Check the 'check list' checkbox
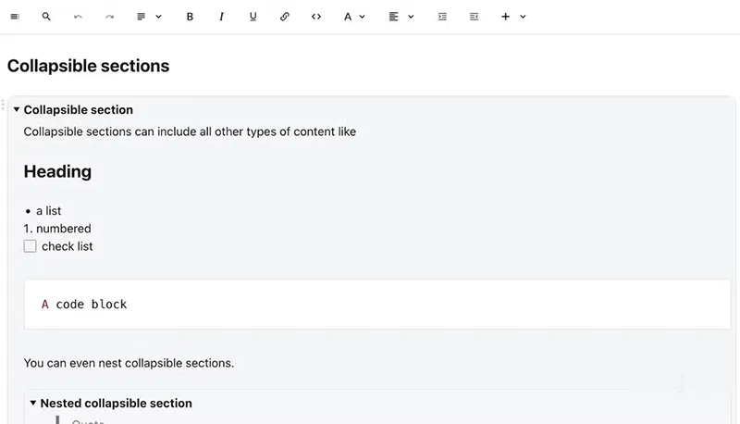740x424 pixels. 31,246
